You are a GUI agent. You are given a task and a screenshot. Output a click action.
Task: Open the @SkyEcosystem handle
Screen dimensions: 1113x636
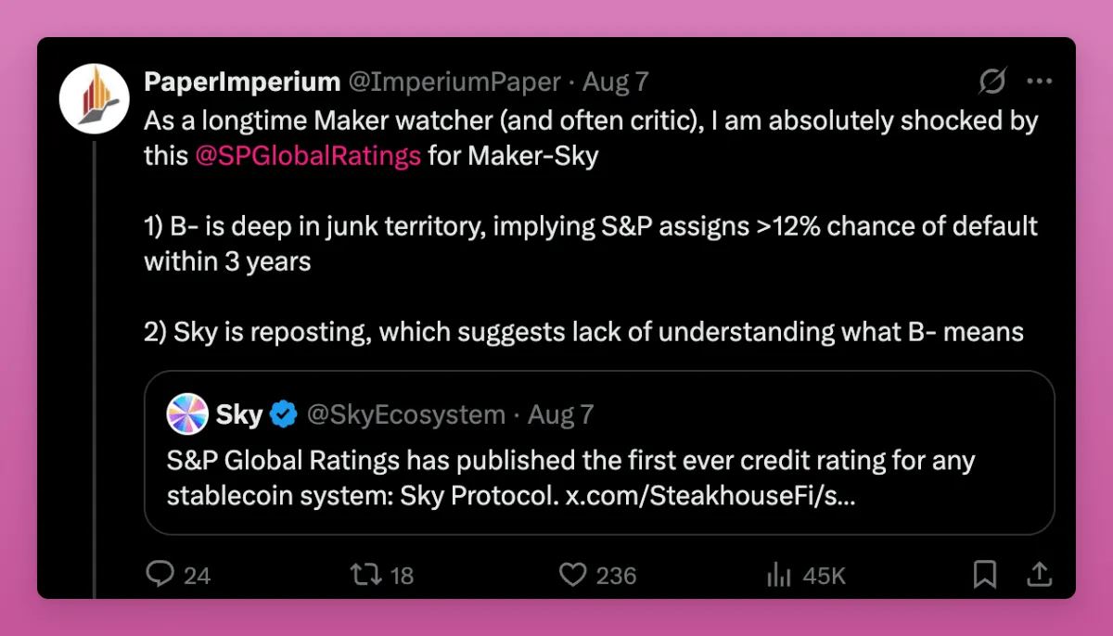point(405,414)
